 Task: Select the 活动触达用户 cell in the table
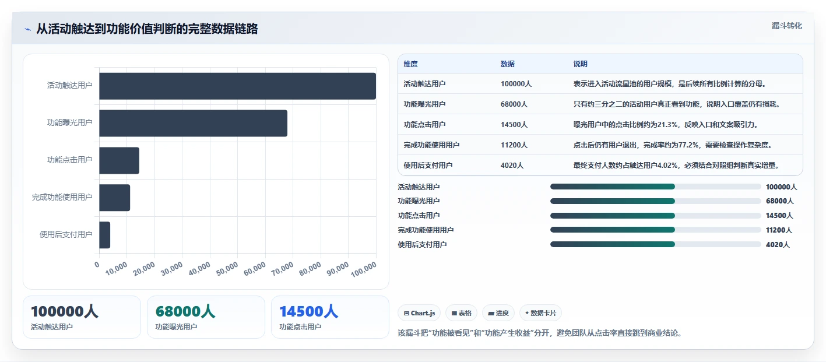click(x=424, y=84)
